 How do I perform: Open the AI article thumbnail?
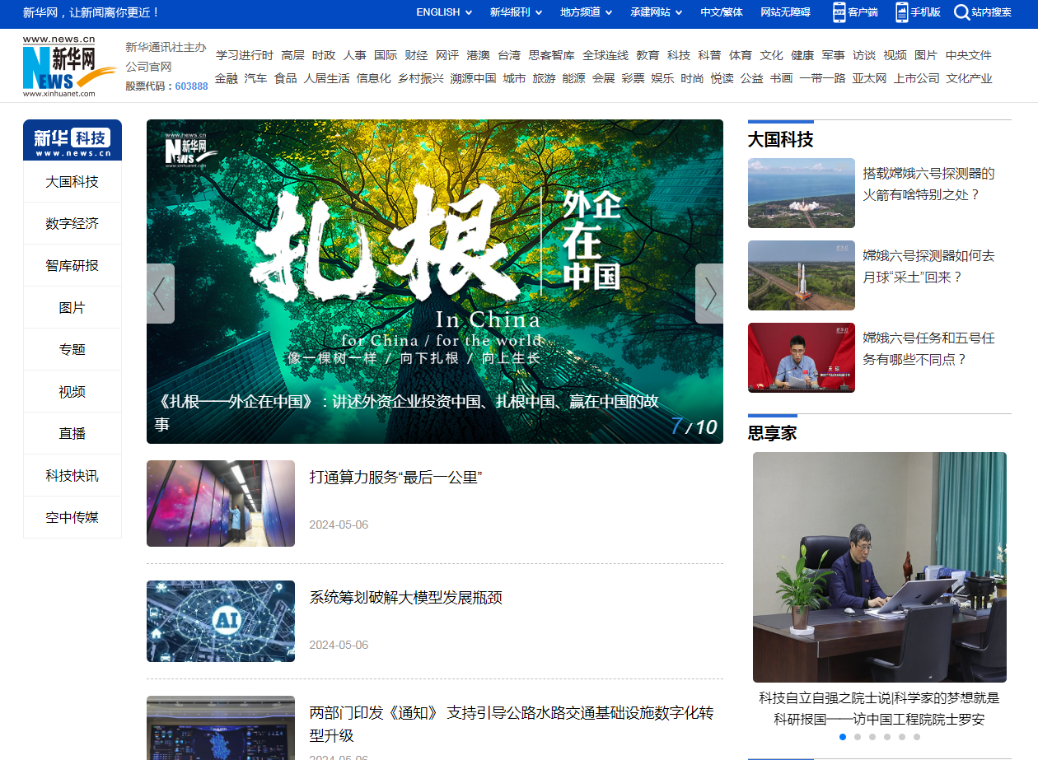(x=221, y=621)
